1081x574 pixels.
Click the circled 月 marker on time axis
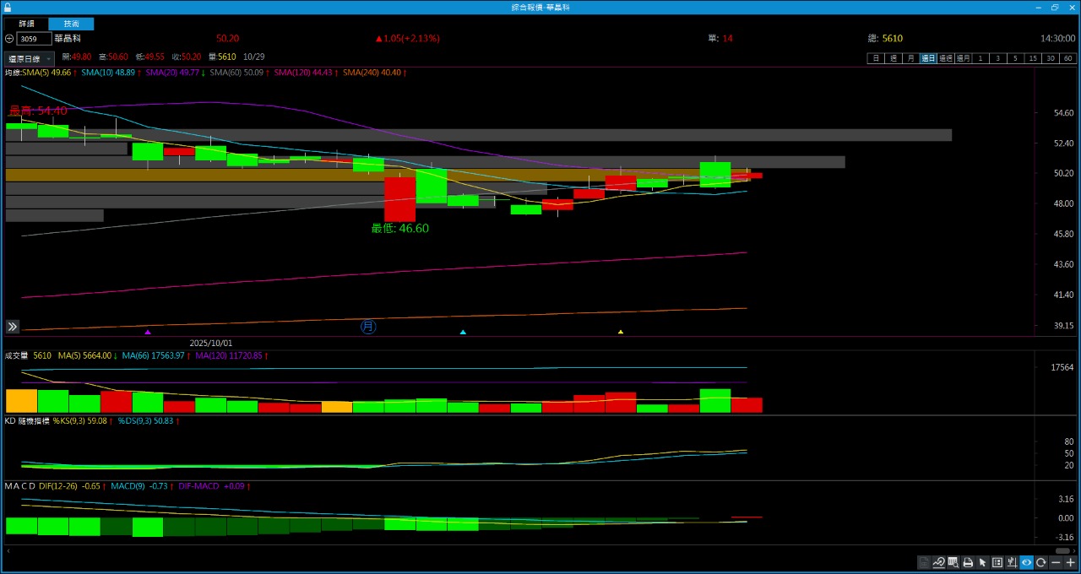pyautogui.click(x=368, y=326)
